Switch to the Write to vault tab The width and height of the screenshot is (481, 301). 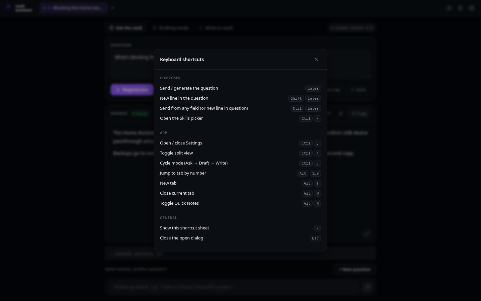216,28
